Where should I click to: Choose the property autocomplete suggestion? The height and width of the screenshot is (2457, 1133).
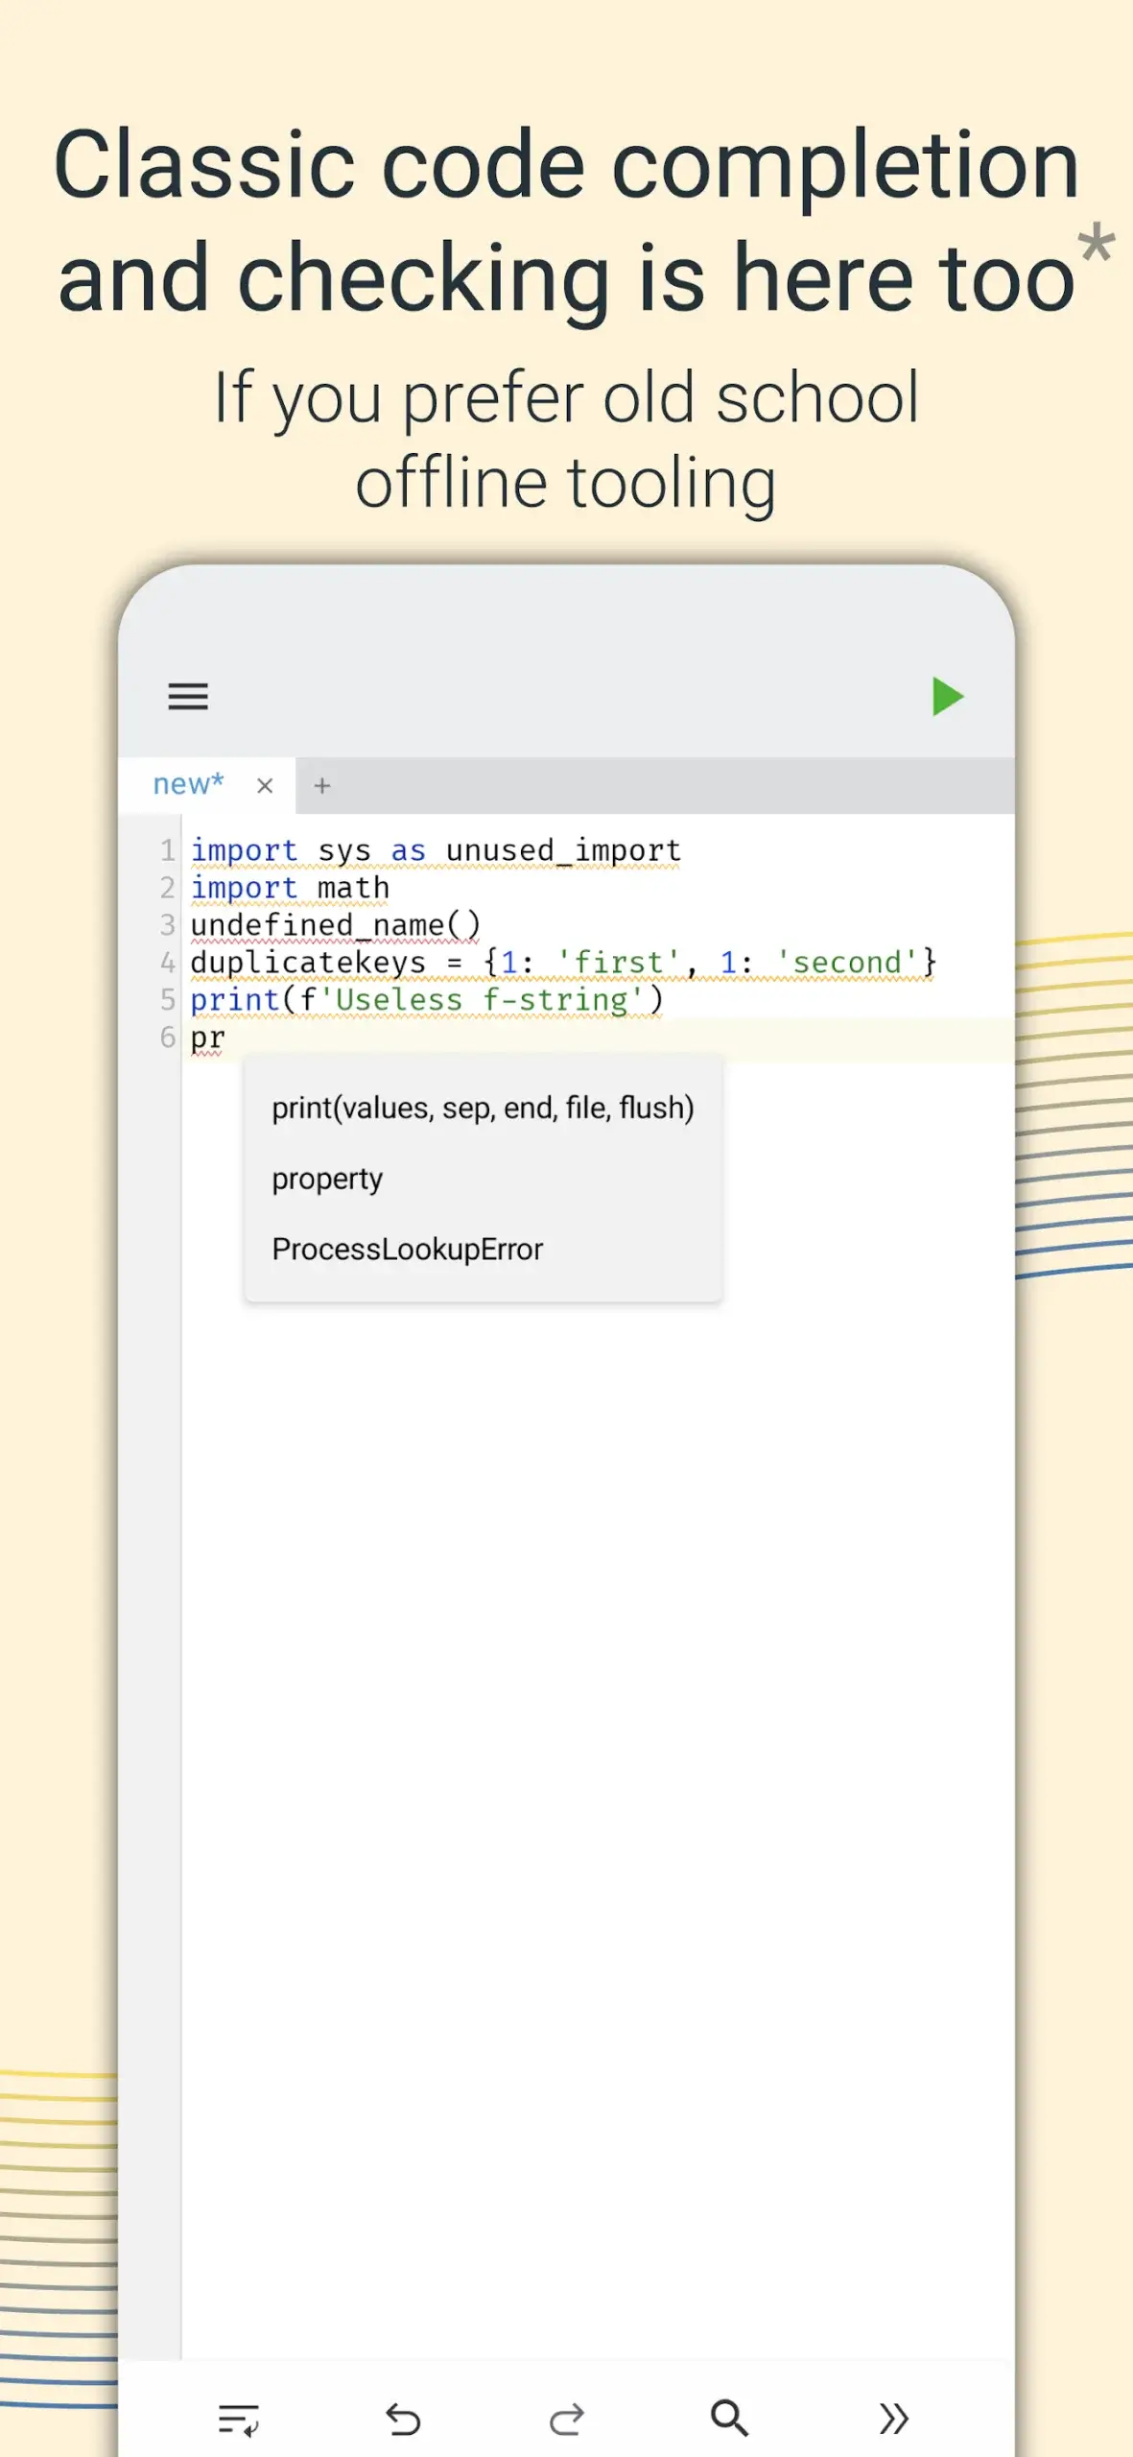[327, 1179]
